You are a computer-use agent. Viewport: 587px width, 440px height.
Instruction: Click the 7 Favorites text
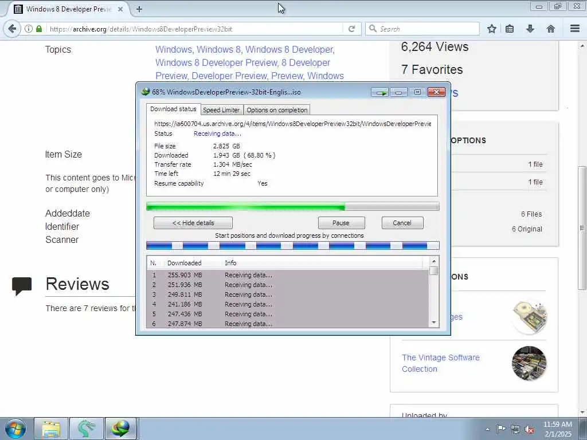432,69
